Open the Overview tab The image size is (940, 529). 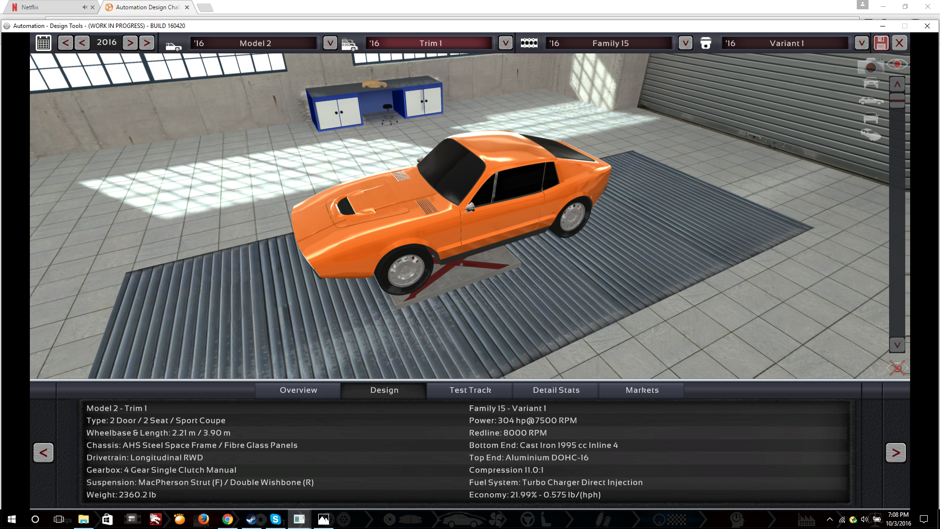tap(298, 390)
